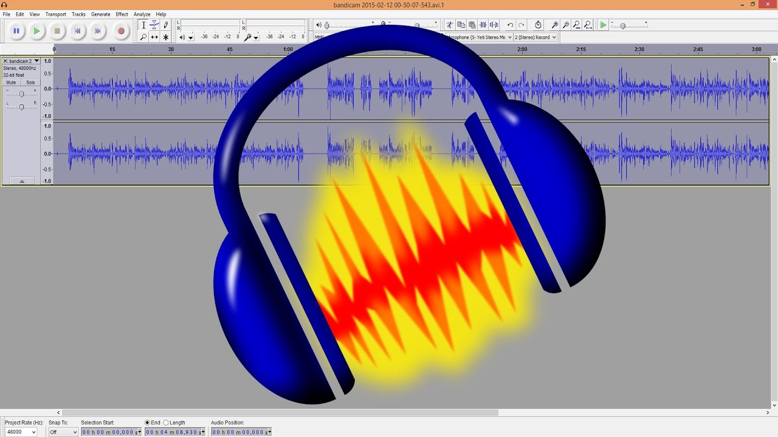Screen dimensions: 778x437
Task: Select the Zoom (magnifier) tool
Action: pos(143,37)
